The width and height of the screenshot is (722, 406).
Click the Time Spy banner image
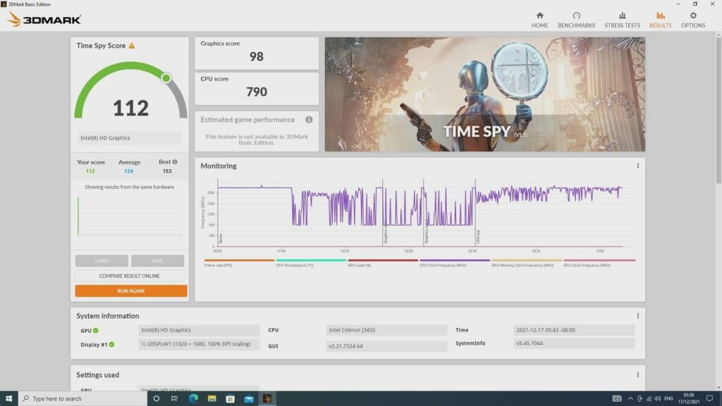[x=485, y=94]
